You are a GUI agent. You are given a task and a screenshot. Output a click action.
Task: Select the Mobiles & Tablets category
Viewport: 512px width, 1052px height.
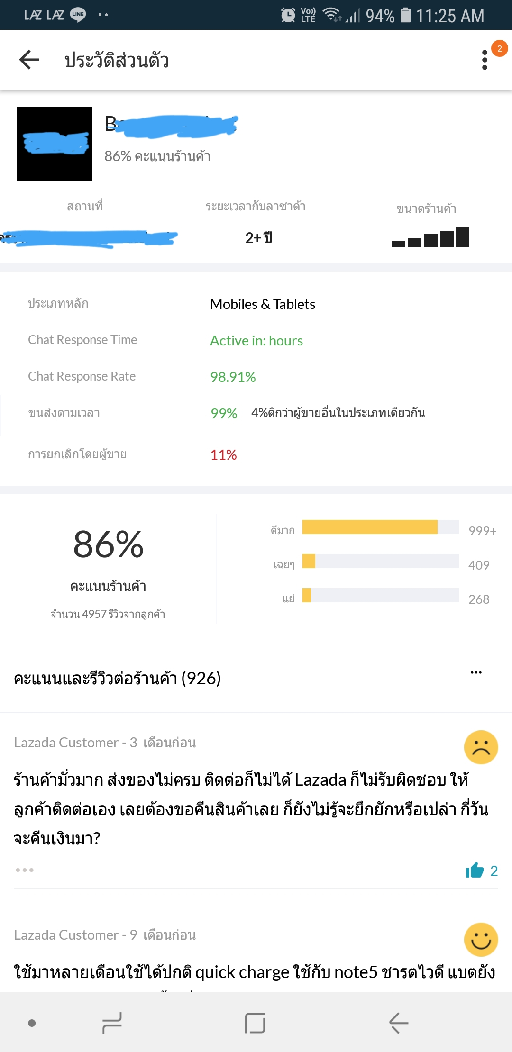click(x=263, y=304)
